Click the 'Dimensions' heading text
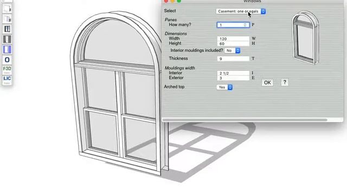The width and height of the screenshot is (347, 195). tap(176, 34)
